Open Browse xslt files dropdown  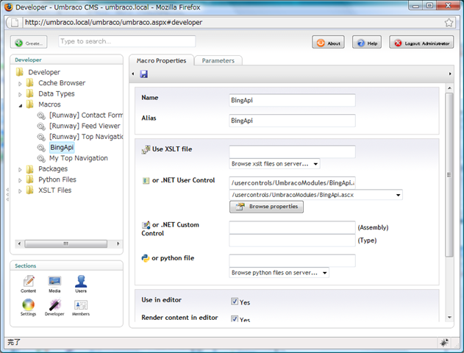[274, 164]
